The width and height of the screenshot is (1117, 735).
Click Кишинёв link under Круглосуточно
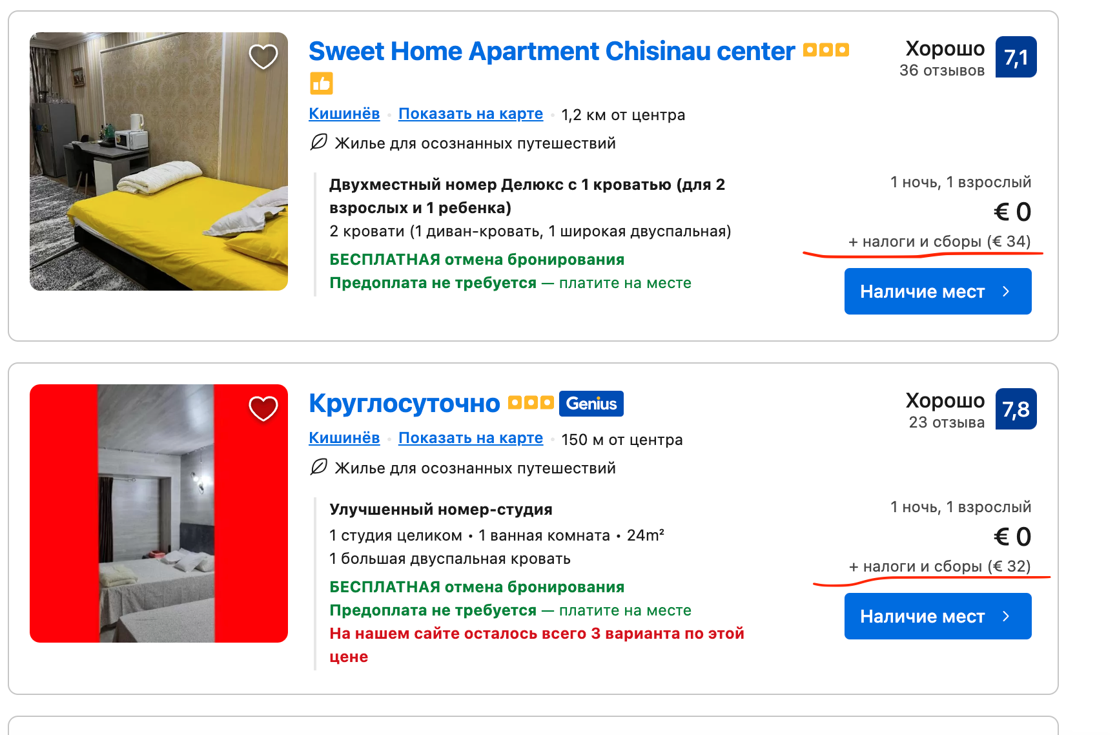pyautogui.click(x=344, y=438)
